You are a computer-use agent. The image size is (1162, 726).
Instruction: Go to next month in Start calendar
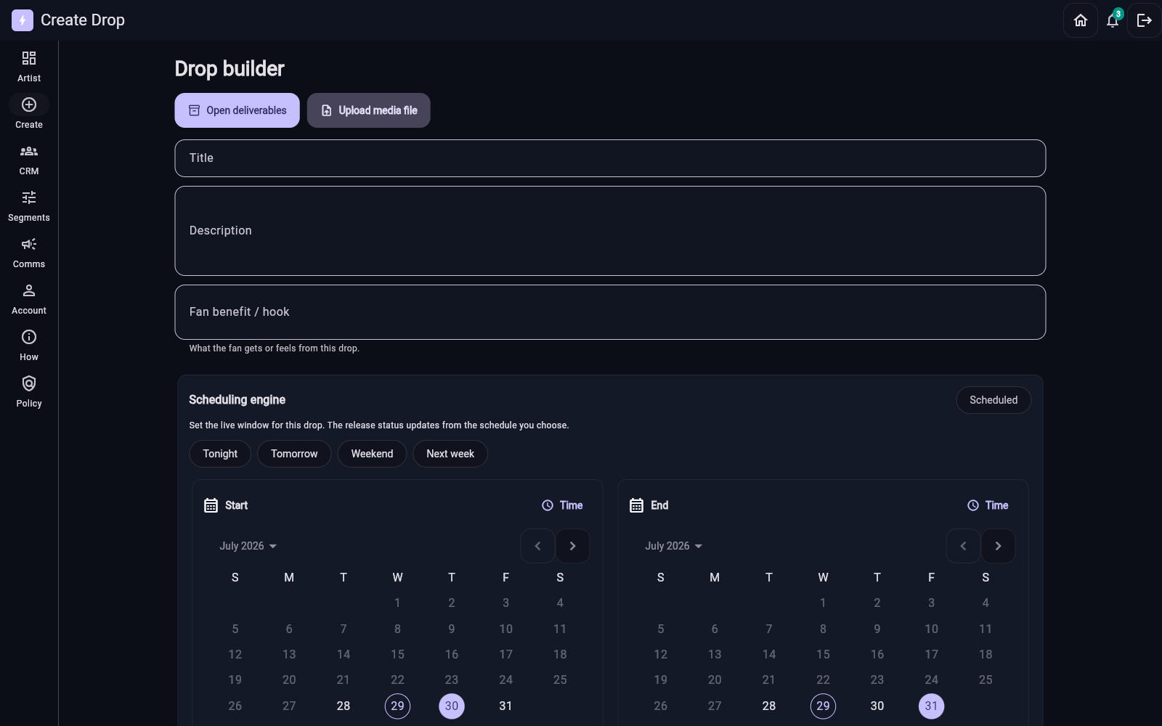[572, 546]
